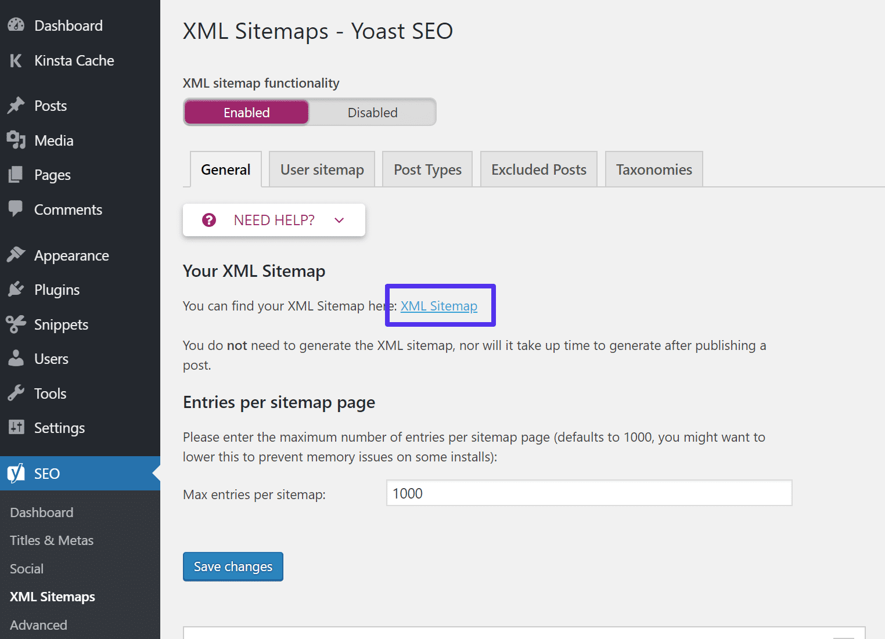The image size is (885, 639).
Task: Click the Dashboard gauge icon in sidebar
Action: [16, 25]
